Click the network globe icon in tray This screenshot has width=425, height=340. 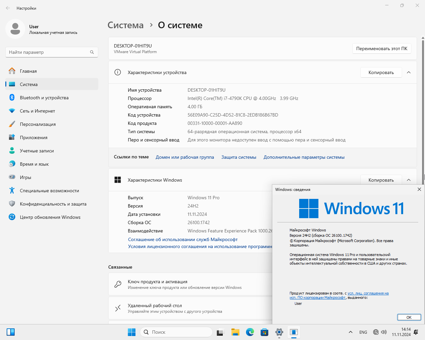pyautogui.click(x=376, y=332)
